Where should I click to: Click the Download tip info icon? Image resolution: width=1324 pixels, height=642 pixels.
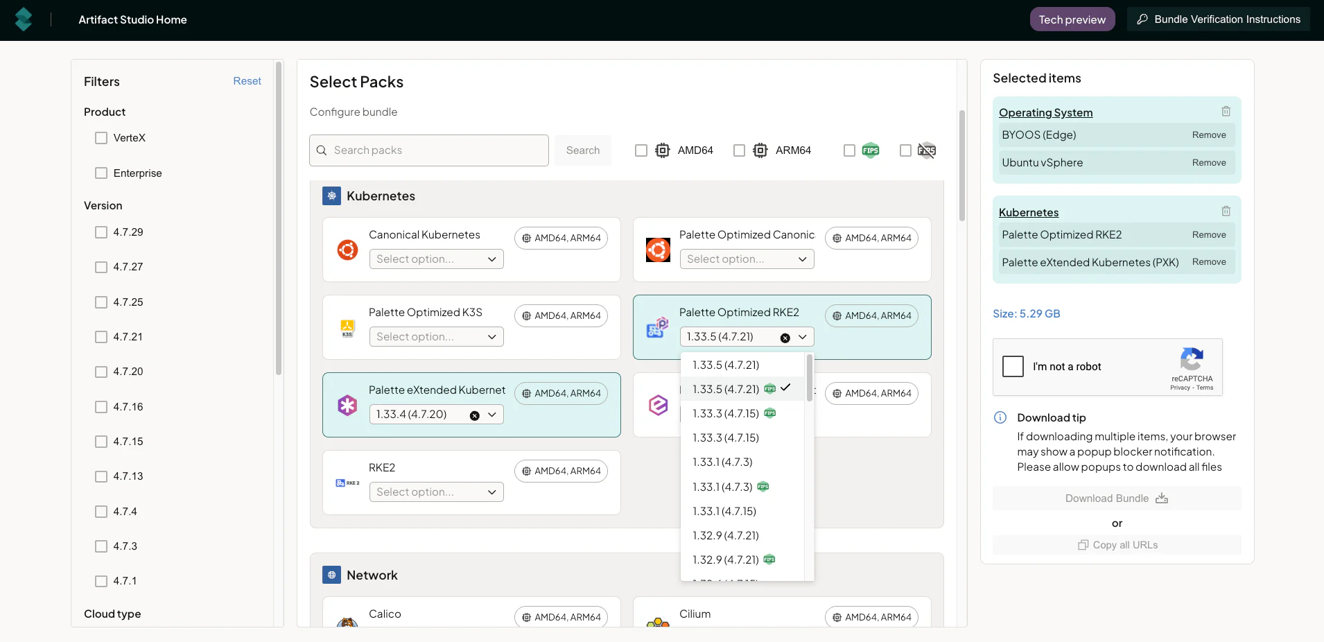[x=1000, y=417]
